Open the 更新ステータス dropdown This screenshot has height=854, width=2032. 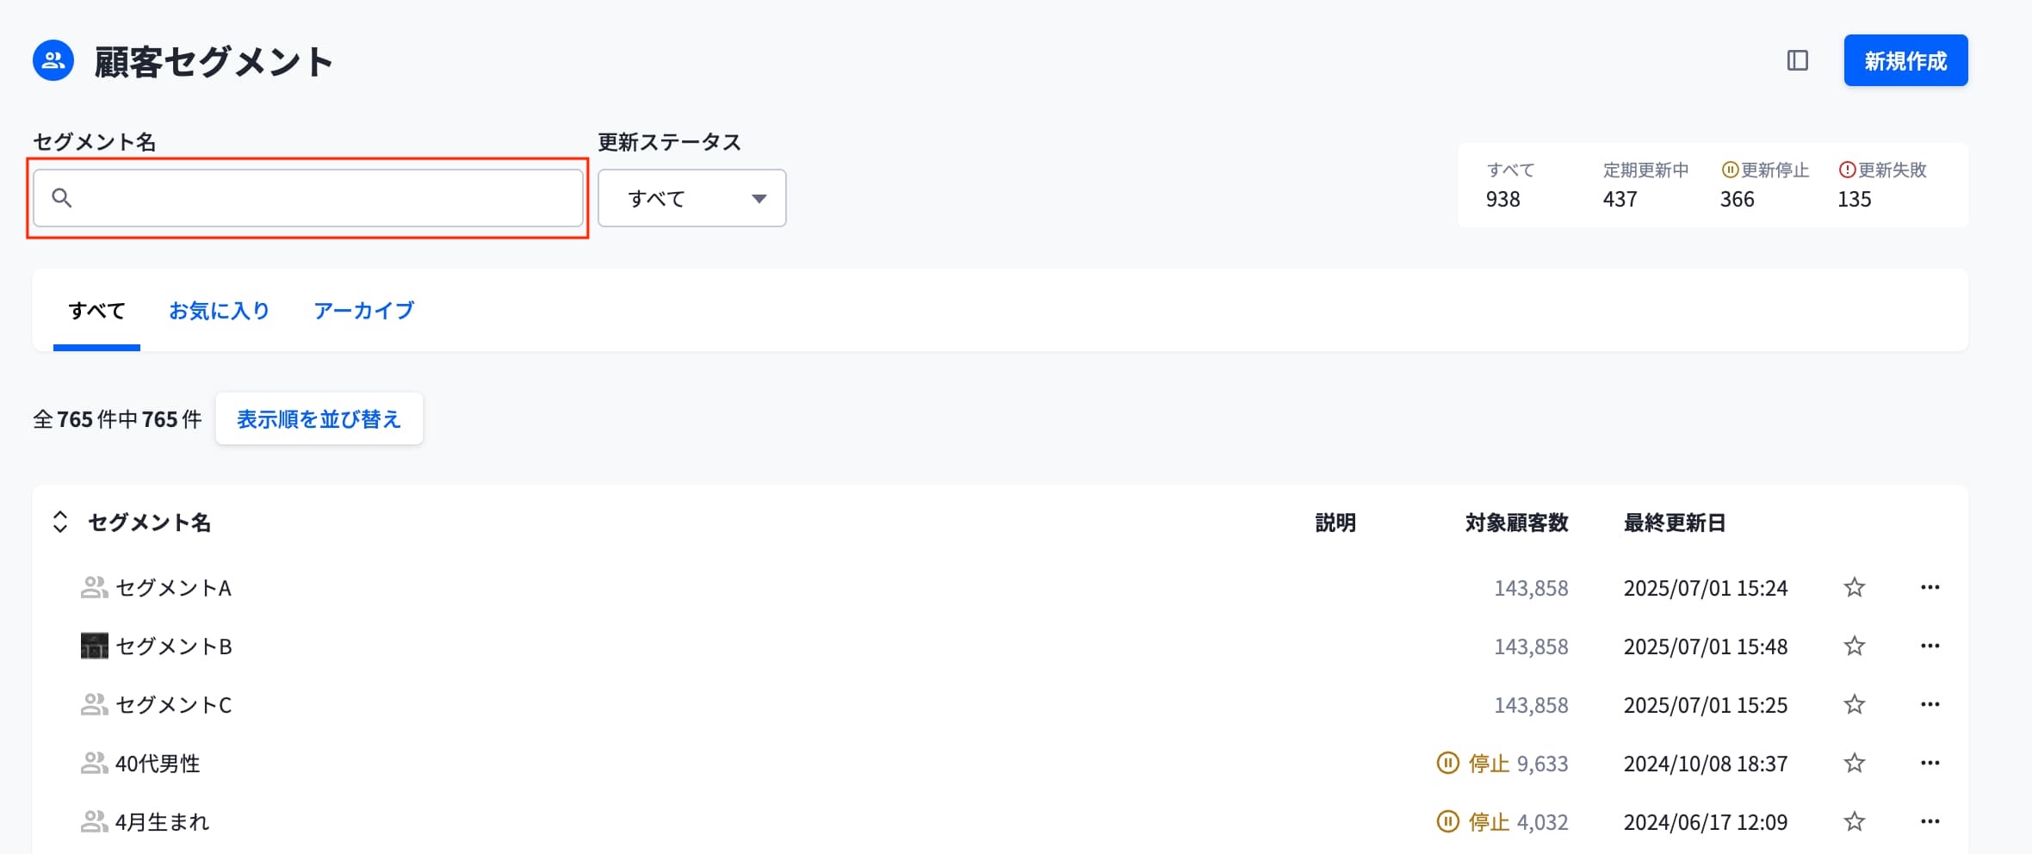[x=691, y=198]
